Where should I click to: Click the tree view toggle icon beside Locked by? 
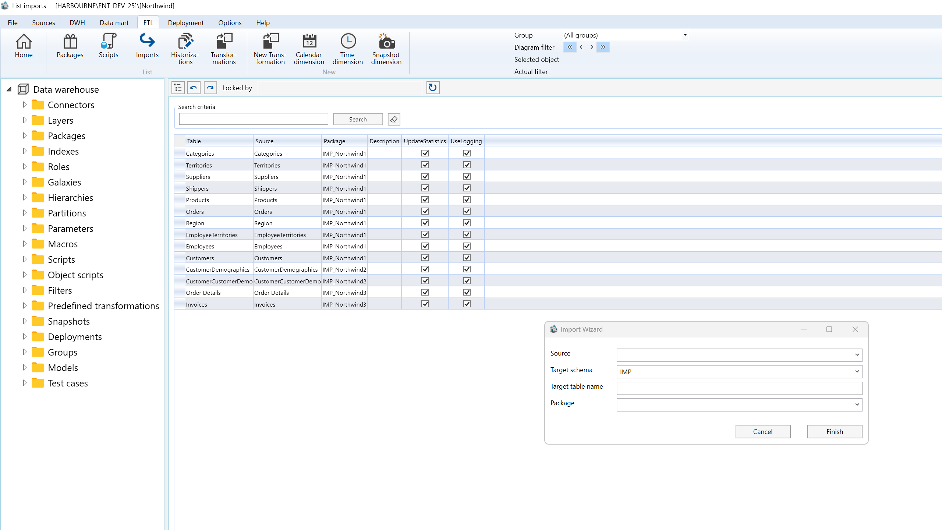click(x=178, y=88)
